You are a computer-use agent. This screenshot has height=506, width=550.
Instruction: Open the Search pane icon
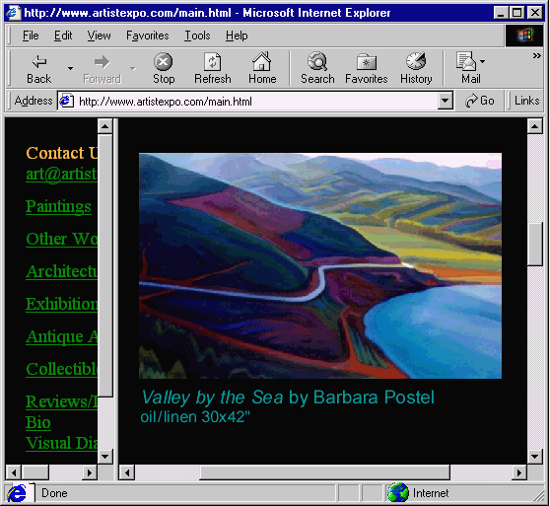(x=317, y=61)
